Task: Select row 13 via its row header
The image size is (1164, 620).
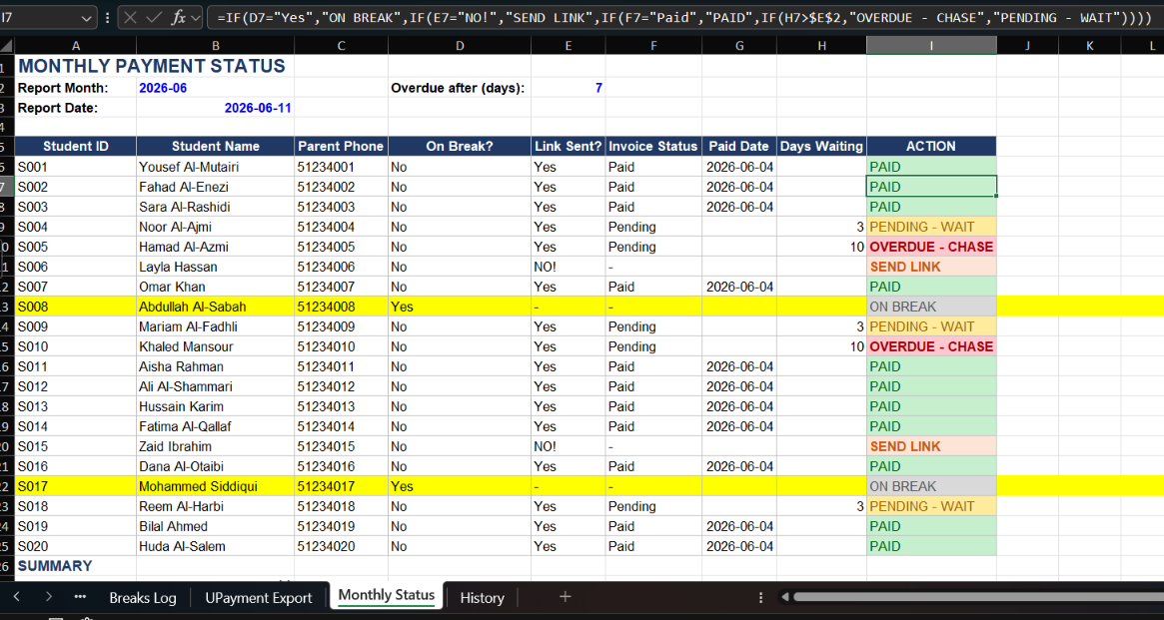Action: (7, 308)
